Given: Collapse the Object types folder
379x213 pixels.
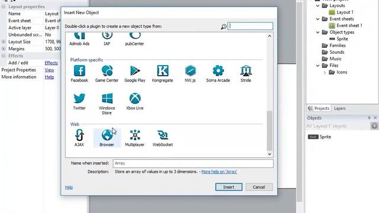Looking at the screenshot, I should point(318,32).
